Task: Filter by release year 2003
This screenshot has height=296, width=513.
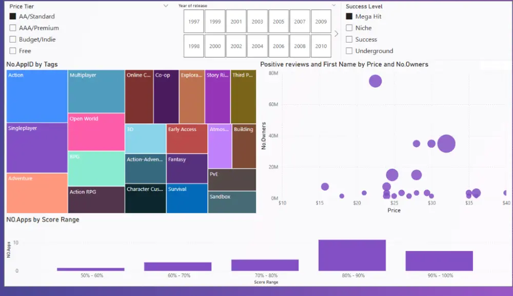Action: coord(257,22)
